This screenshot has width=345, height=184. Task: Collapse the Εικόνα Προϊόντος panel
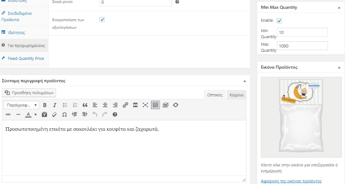coord(339,68)
